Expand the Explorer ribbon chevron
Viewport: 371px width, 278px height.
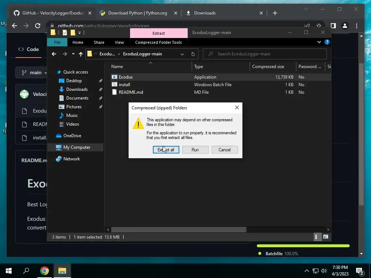click(319, 42)
